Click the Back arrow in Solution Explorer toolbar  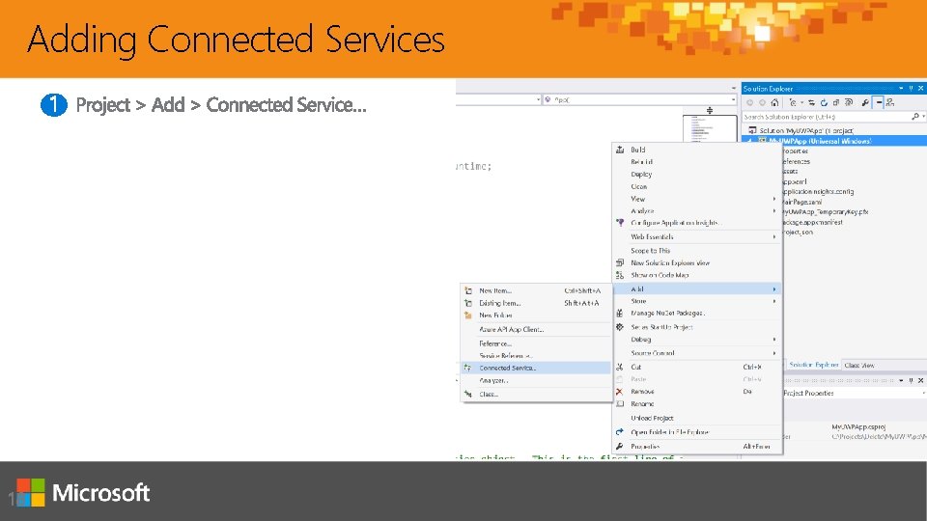tap(750, 103)
